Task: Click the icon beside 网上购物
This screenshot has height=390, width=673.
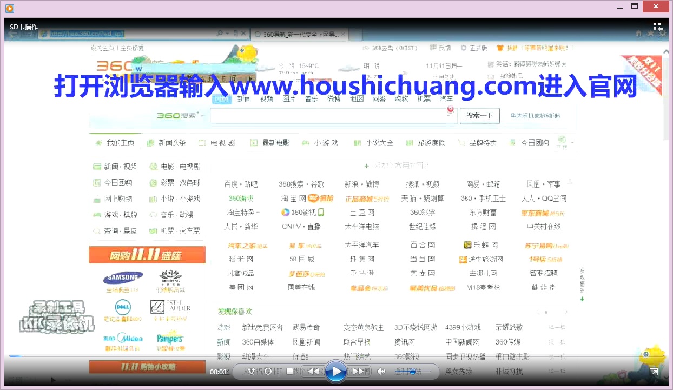Action: pyautogui.click(x=97, y=199)
